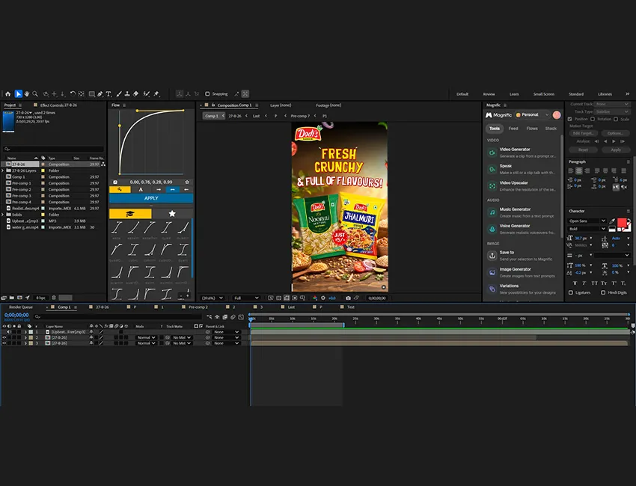The image size is (636, 486).
Task: Click the Flow favorites star button
Action: coord(172,214)
